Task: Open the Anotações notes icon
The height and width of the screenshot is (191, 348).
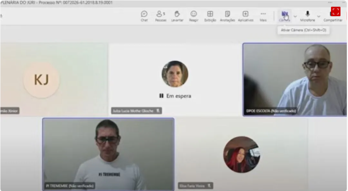Action: click(227, 16)
